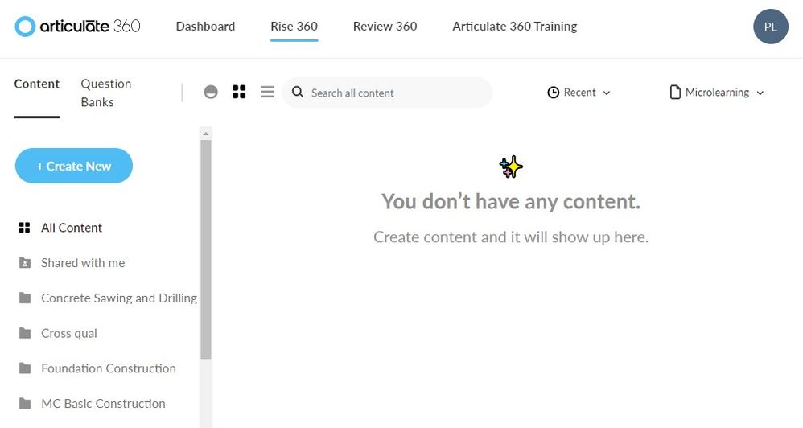Click the MC Basic Construction folder icon

25,403
